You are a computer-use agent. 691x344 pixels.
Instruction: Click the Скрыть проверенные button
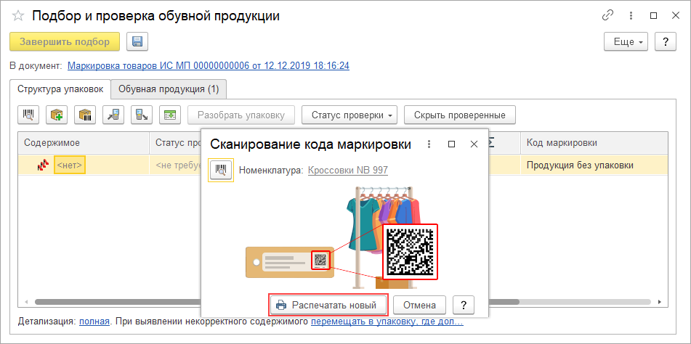460,115
